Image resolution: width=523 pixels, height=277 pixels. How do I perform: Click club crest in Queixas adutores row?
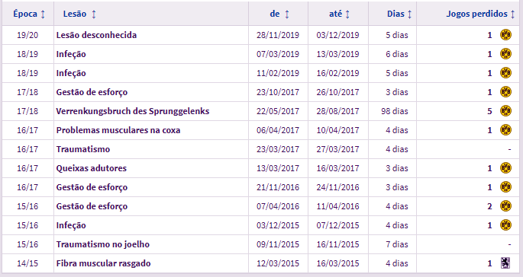(x=505, y=168)
